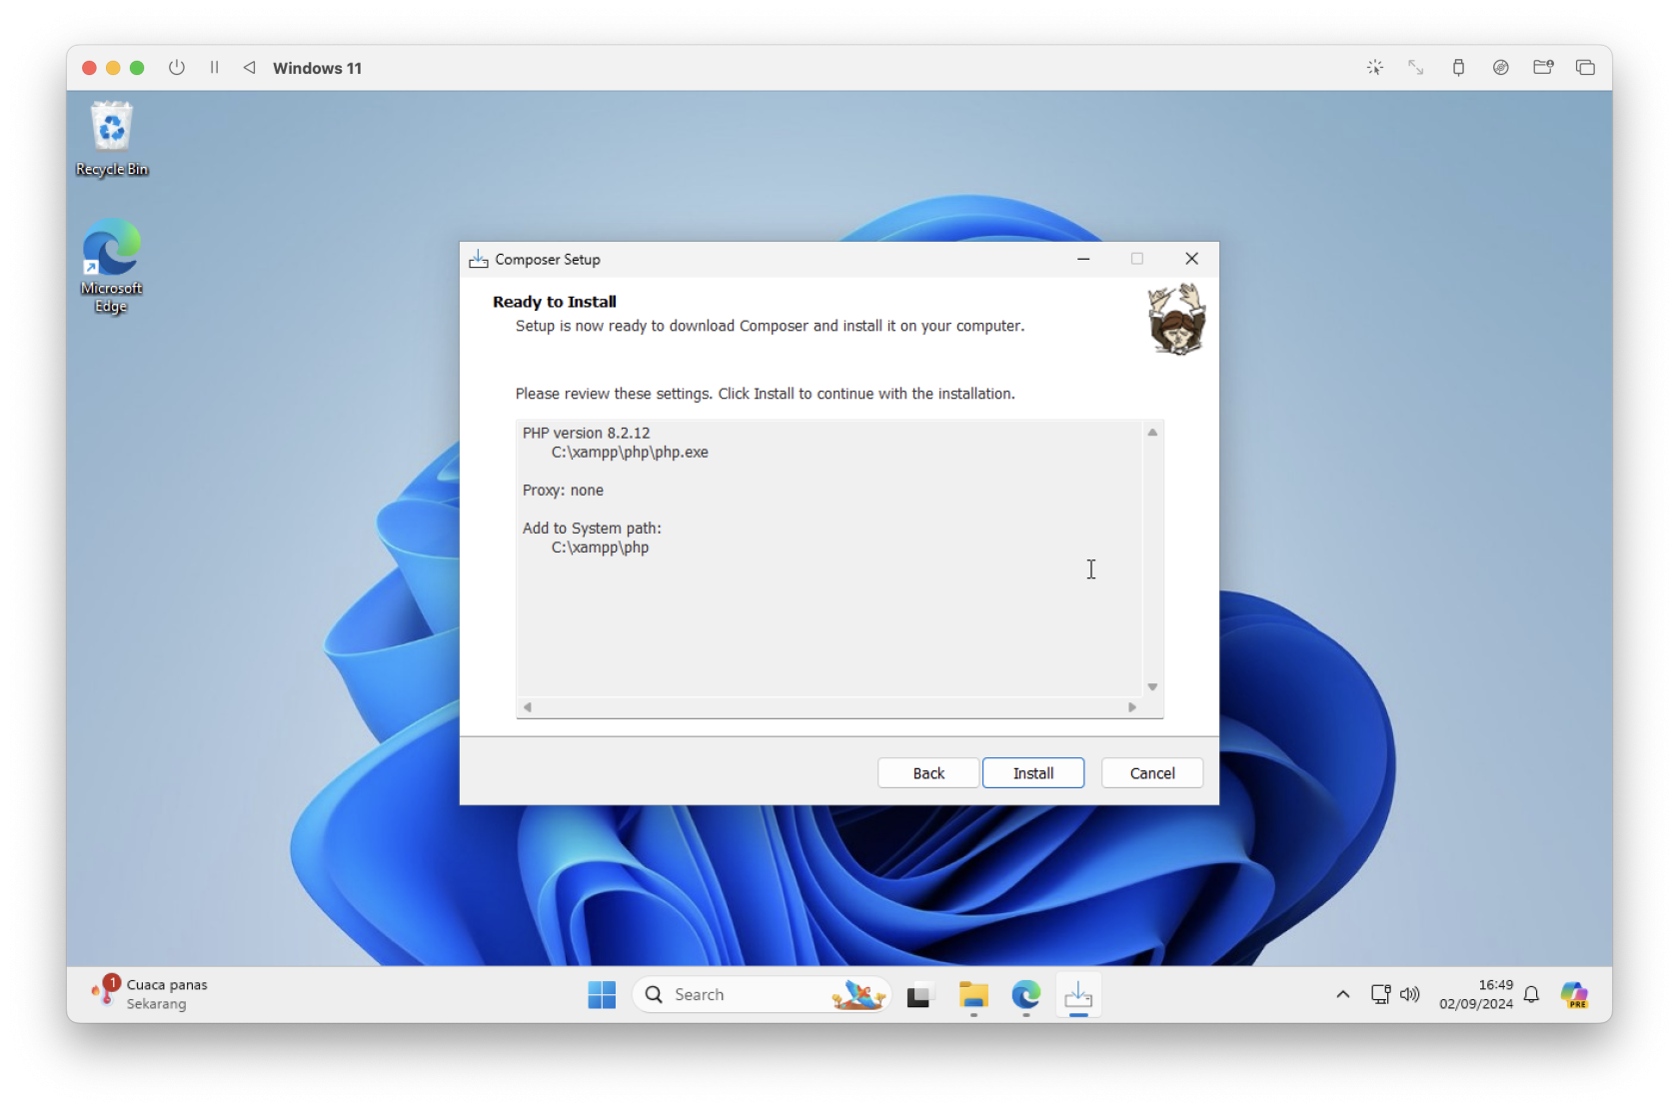The image size is (1679, 1111).
Task: Toggle VM full screen arrows icon
Action: 1416,67
